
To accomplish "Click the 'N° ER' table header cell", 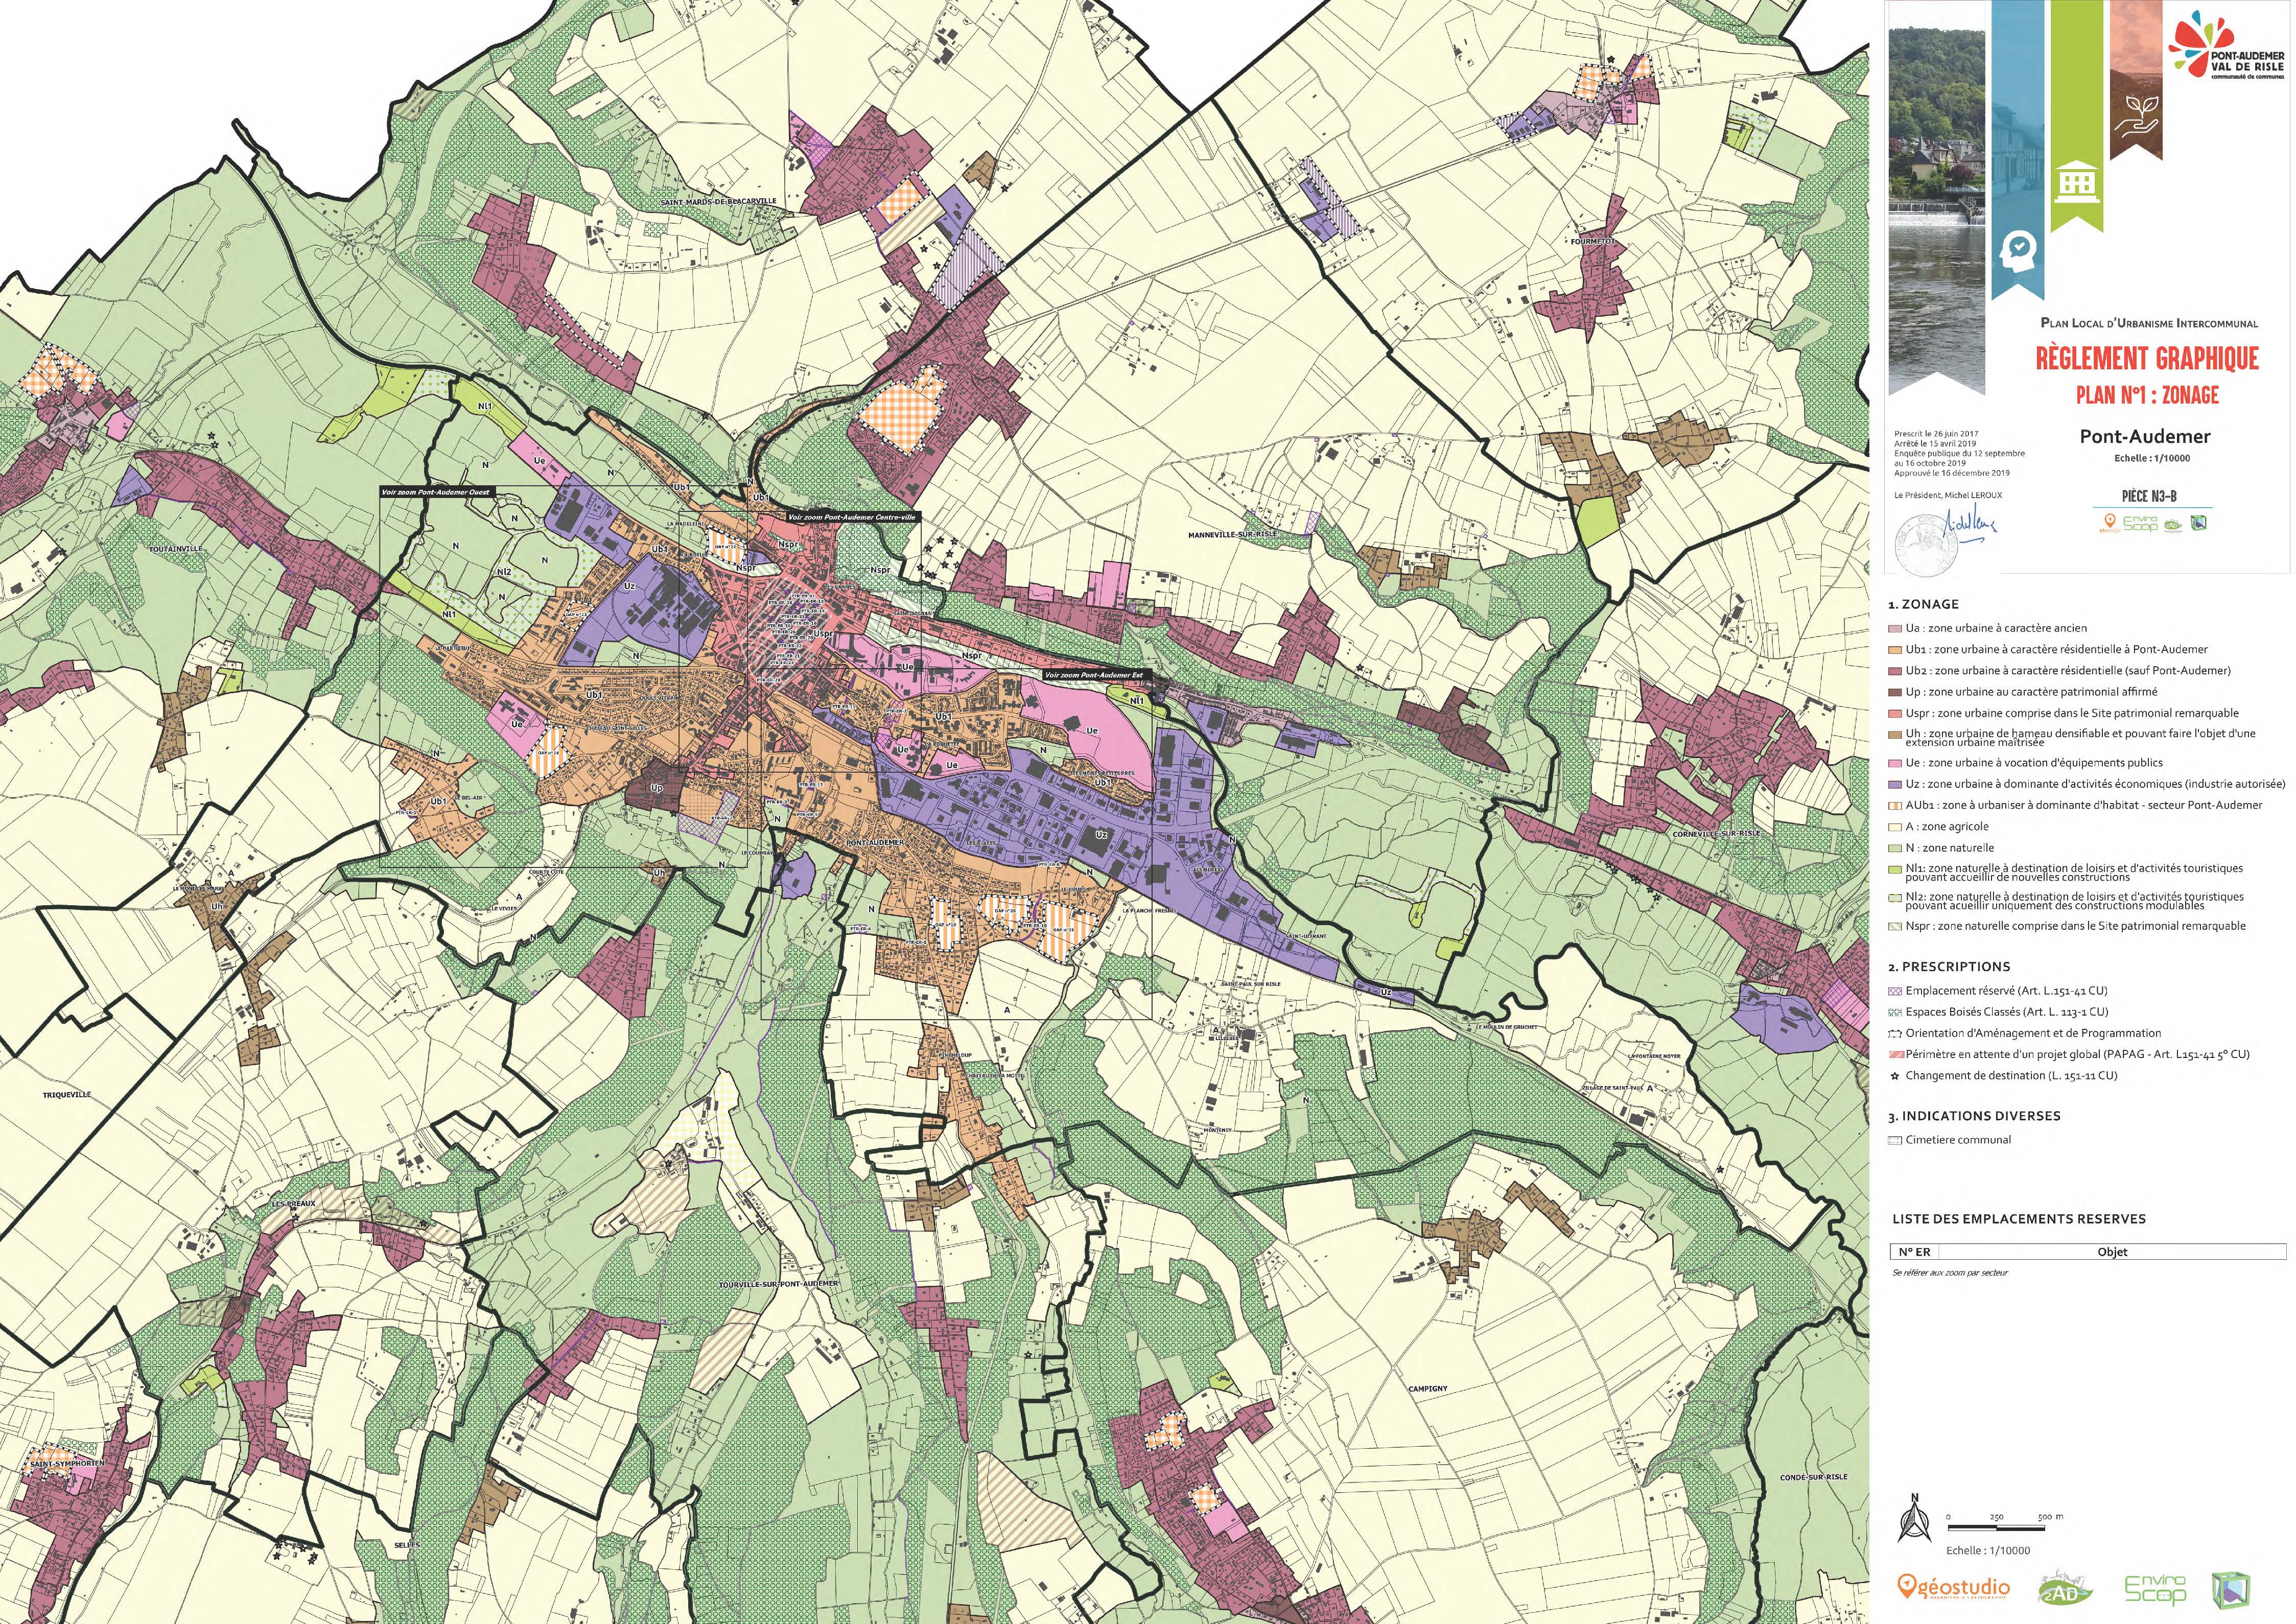I will [x=1914, y=1252].
